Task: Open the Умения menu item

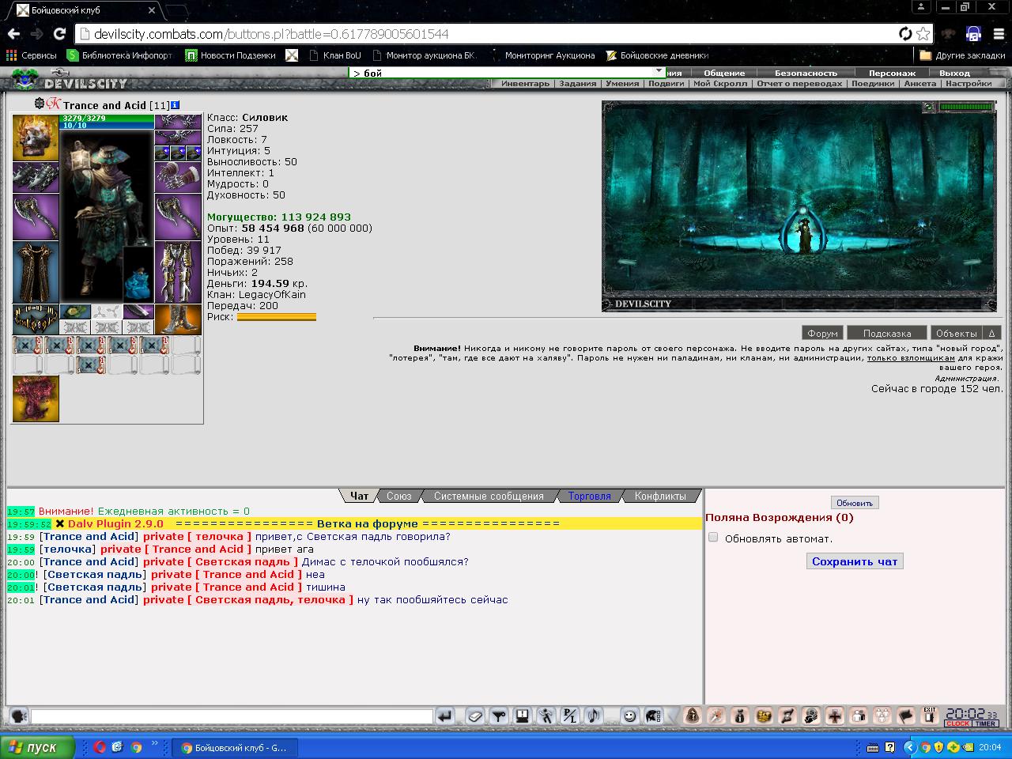Action: tap(622, 83)
